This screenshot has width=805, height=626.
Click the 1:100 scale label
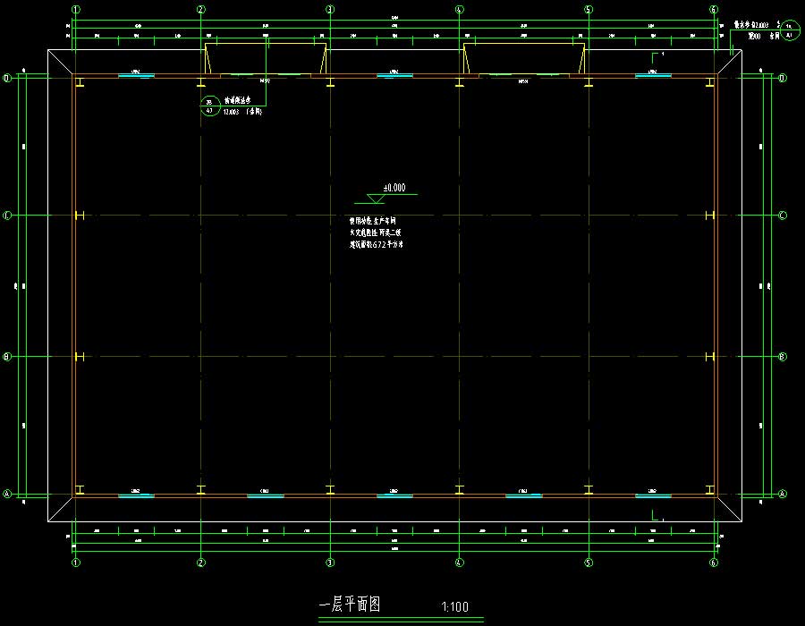pyautogui.click(x=454, y=607)
